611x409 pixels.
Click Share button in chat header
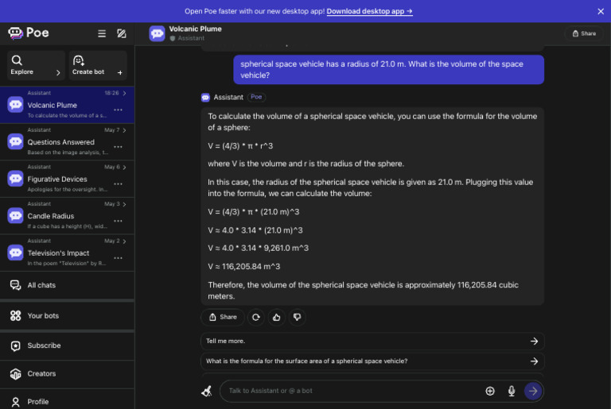tap(584, 33)
